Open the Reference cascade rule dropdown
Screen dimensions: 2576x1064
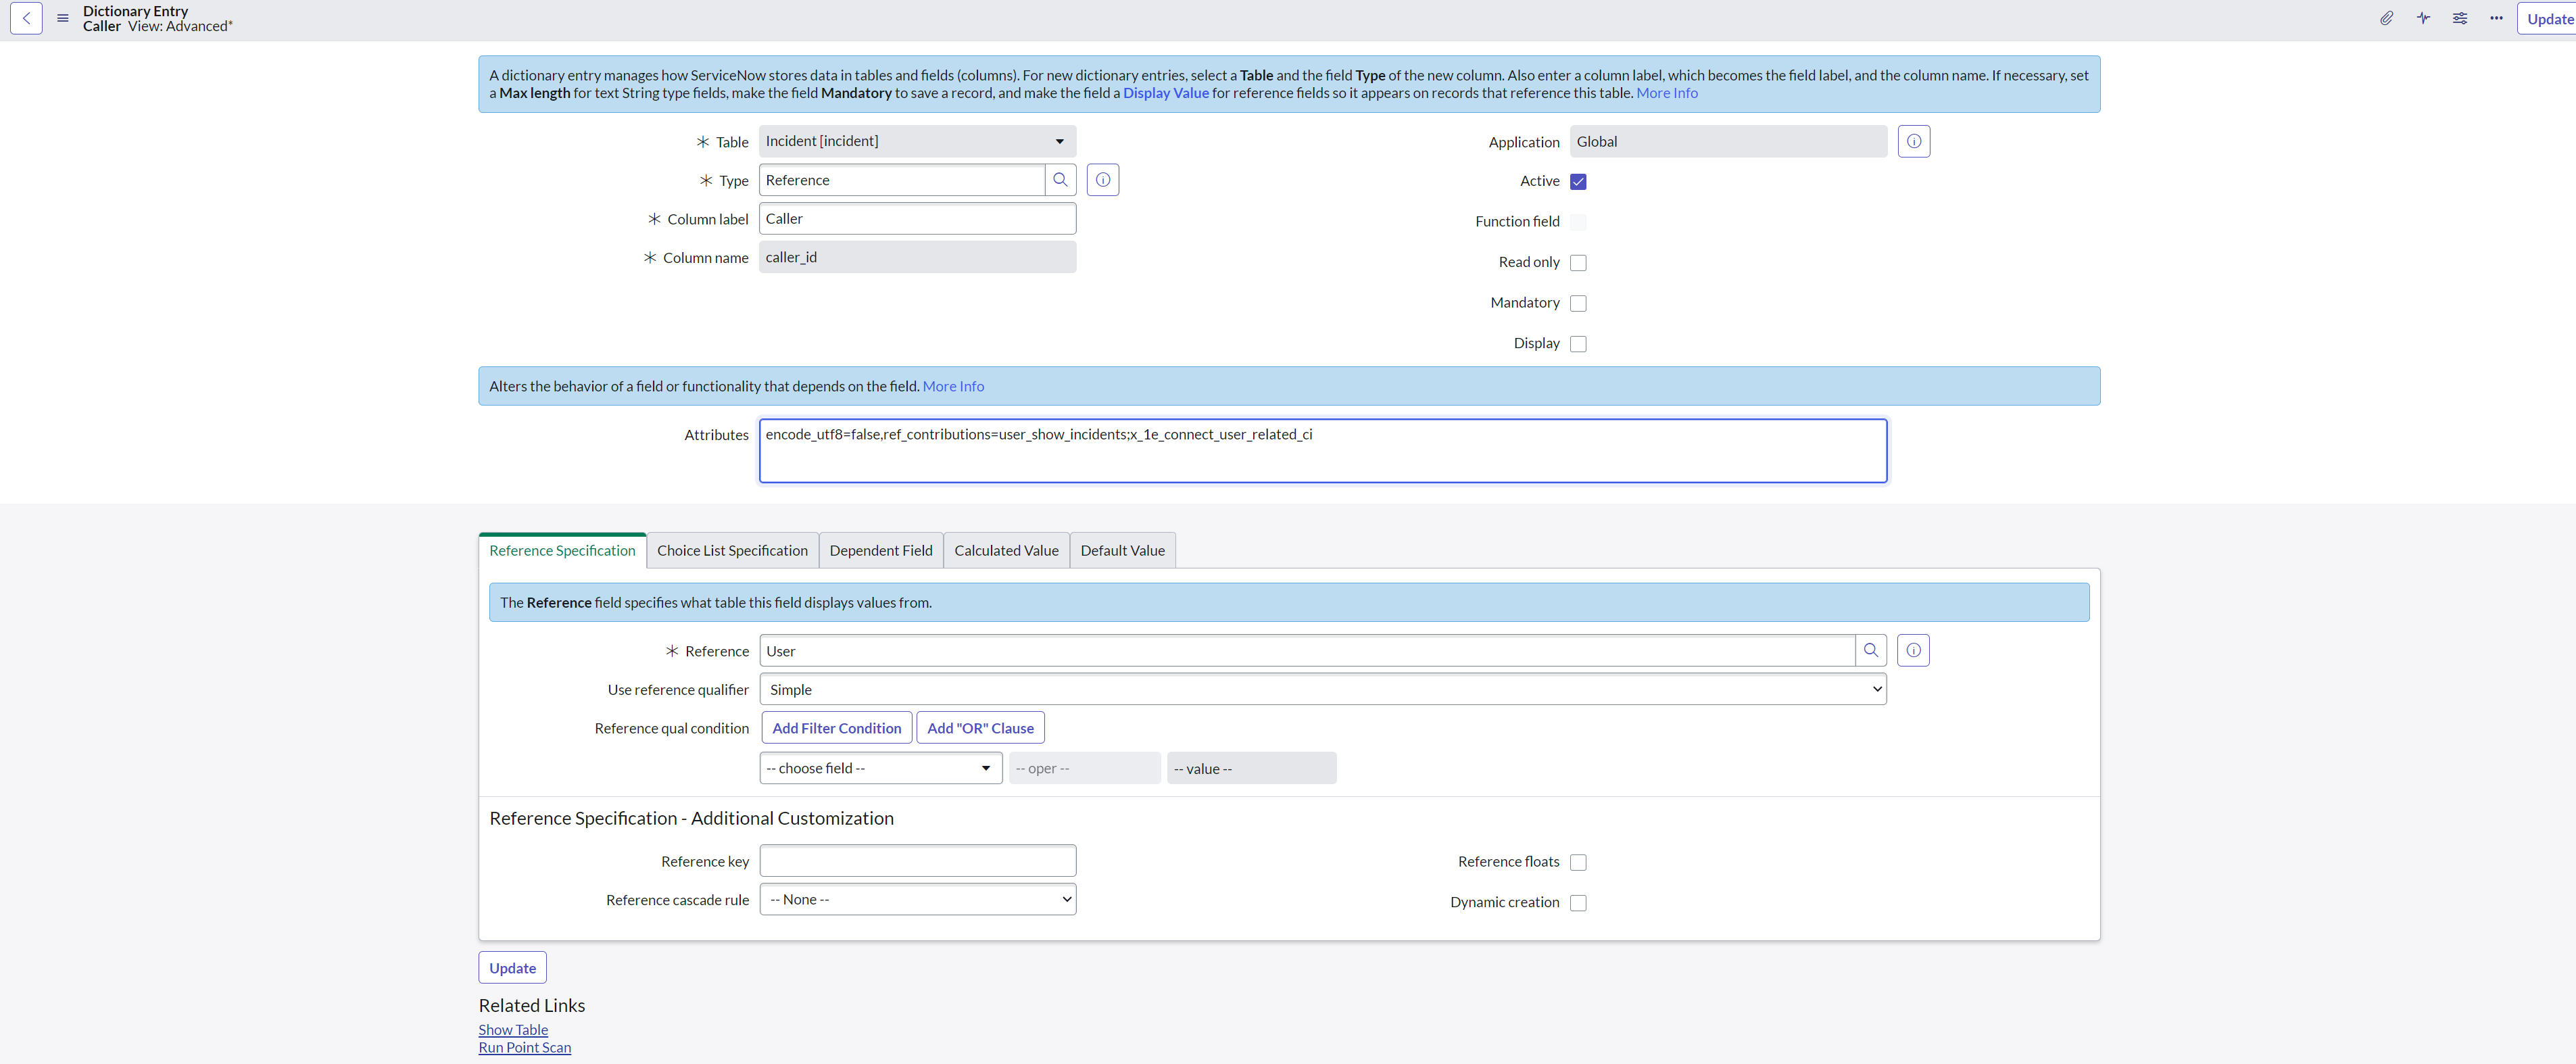[917, 899]
